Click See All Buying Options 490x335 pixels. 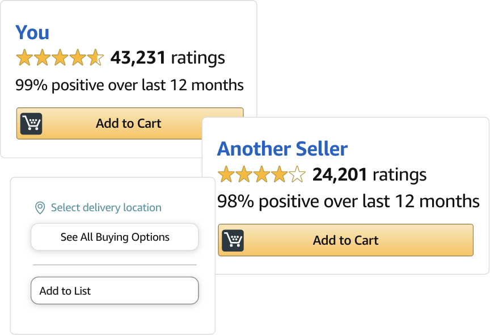[115, 237]
